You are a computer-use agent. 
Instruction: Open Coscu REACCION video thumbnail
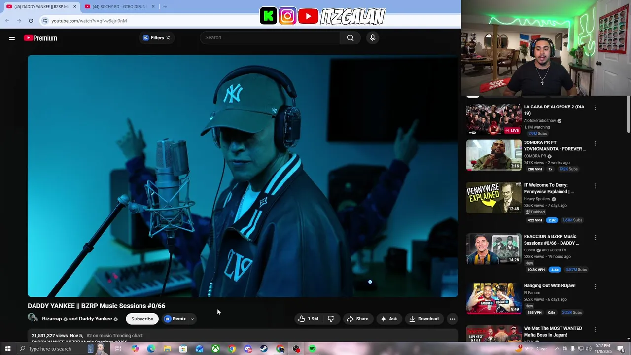[493, 249]
